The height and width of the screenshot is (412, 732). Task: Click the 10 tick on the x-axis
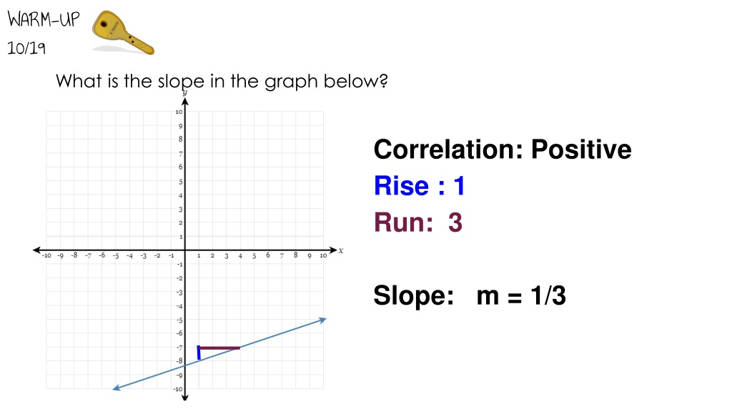point(323,255)
